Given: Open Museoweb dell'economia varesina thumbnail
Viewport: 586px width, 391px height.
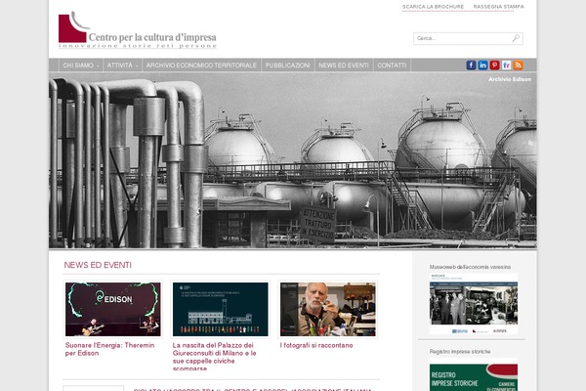Looking at the screenshot, I should (474, 304).
